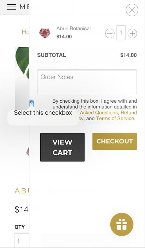
Task: Click the MENU label in header
Action: pyautogui.click(x=24, y=7)
